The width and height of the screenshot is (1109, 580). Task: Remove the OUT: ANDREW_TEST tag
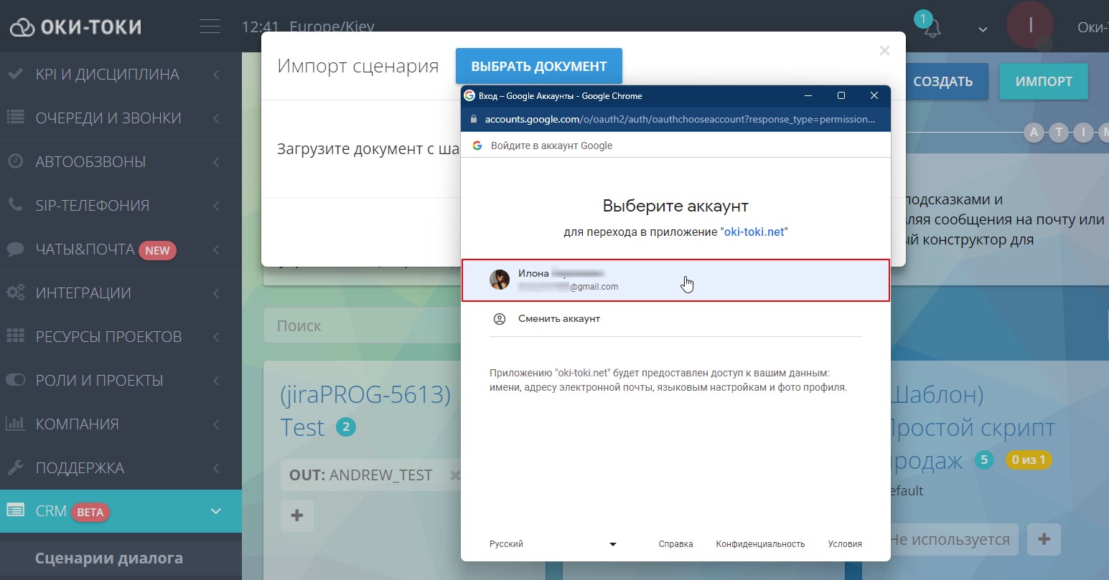click(x=454, y=475)
